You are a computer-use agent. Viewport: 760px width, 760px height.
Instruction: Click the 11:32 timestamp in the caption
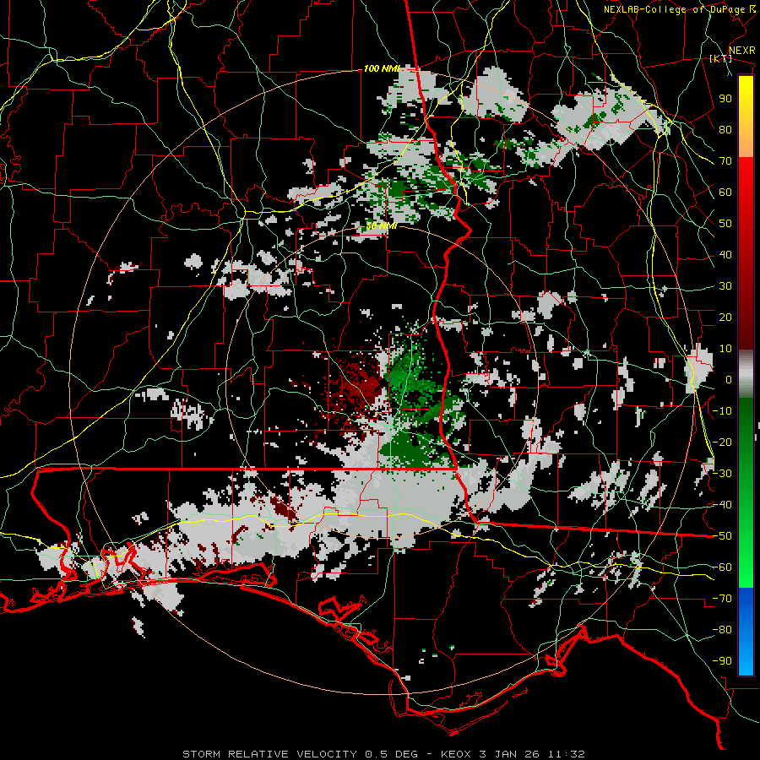pos(567,754)
